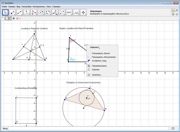Pick the Move Graphics View tool

[x=83, y=12]
